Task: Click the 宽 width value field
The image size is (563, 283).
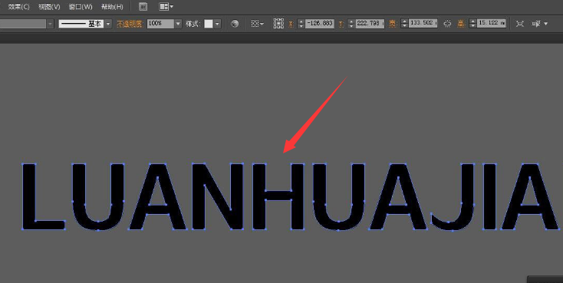Action: pyautogui.click(x=423, y=24)
